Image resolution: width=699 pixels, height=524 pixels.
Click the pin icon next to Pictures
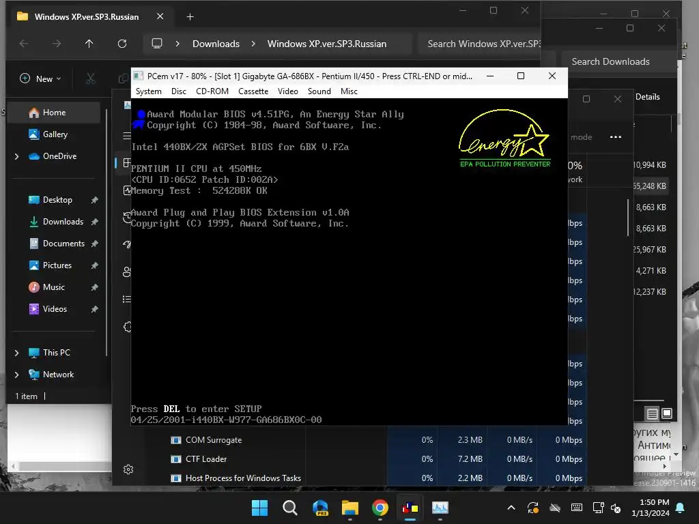tap(94, 265)
